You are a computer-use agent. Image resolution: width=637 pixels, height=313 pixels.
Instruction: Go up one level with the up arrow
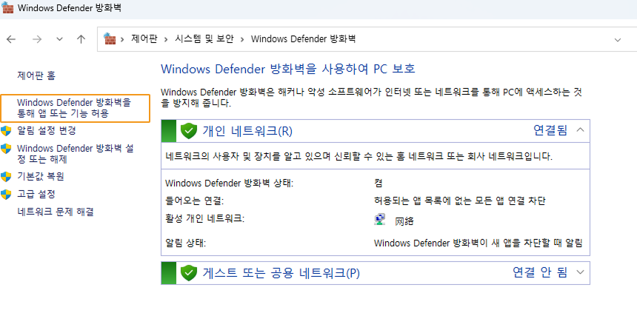click(x=81, y=39)
